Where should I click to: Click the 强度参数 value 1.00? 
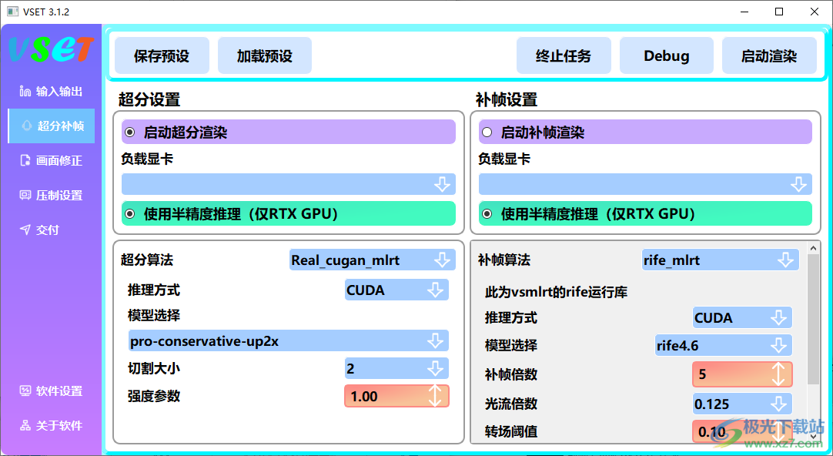click(364, 397)
